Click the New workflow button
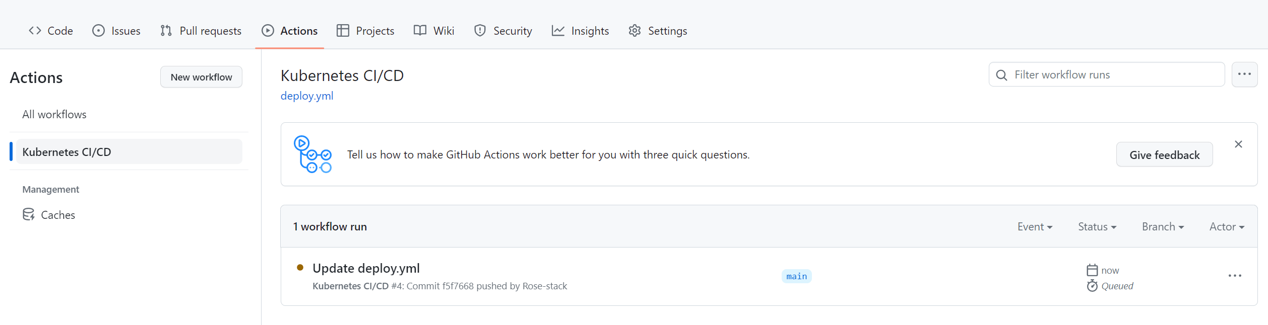 tap(201, 76)
